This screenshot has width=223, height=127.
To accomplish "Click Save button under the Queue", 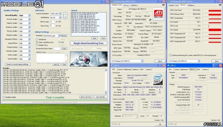I will (103, 38).
